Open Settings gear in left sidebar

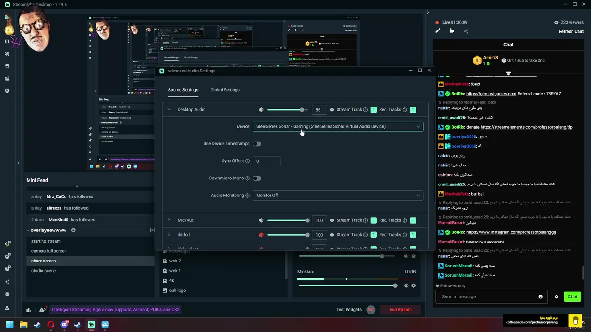[x=7, y=294]
